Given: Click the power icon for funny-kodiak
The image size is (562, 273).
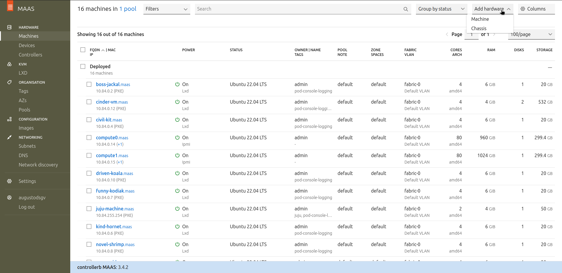Looking at the screenshot, I should pyautogui.click(x=177, y=191).
